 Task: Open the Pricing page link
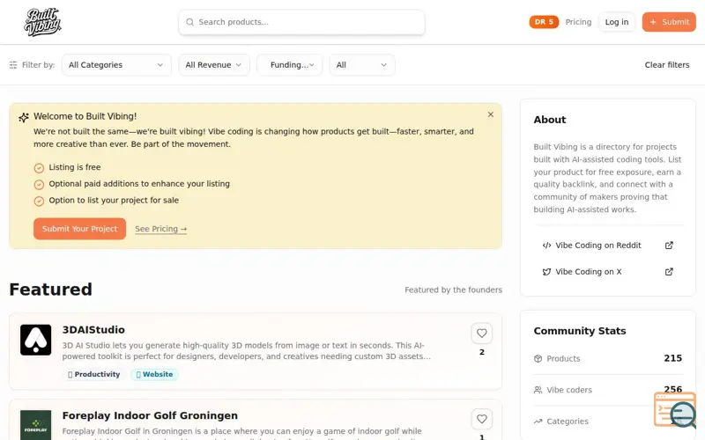(578, 22)
